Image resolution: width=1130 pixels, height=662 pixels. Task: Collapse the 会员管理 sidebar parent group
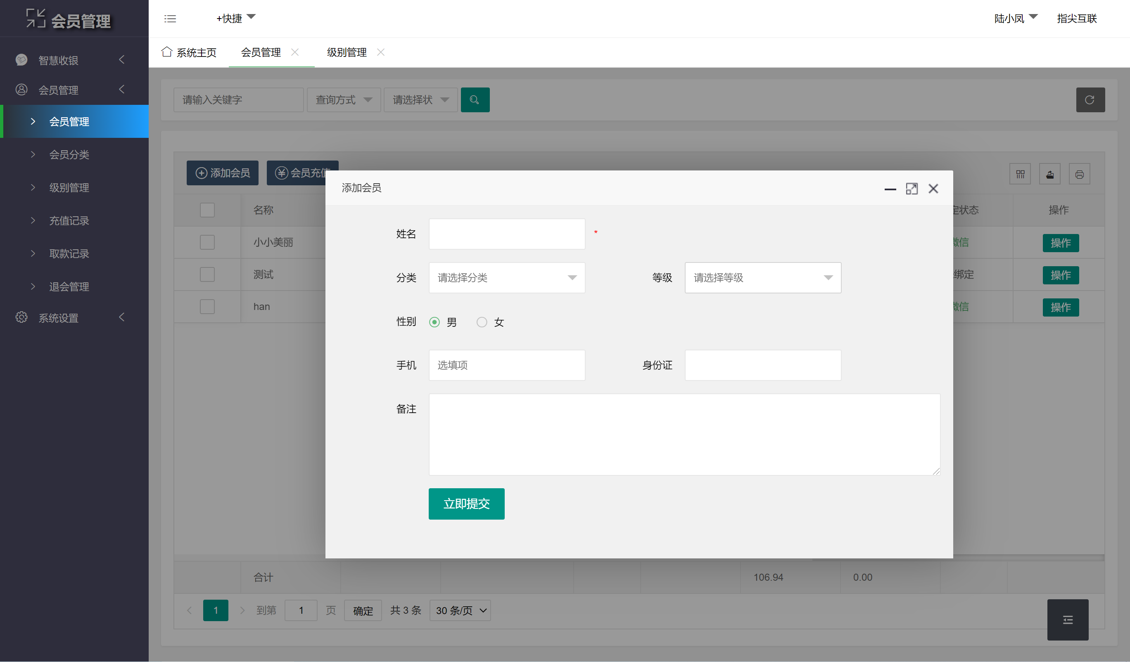tap(121, 89)
